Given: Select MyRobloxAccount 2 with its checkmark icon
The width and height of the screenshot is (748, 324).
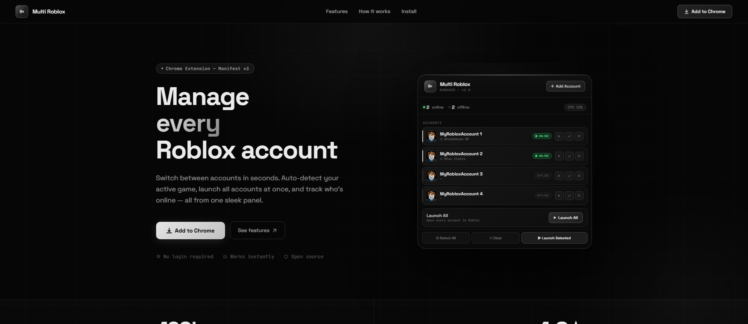Looking at the screenshot, I should pyautogui.click(x=569, y=156).
